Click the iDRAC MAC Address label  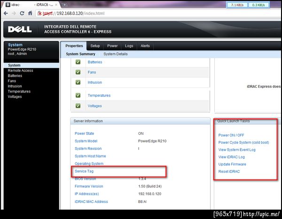click(x=91, y=202)
